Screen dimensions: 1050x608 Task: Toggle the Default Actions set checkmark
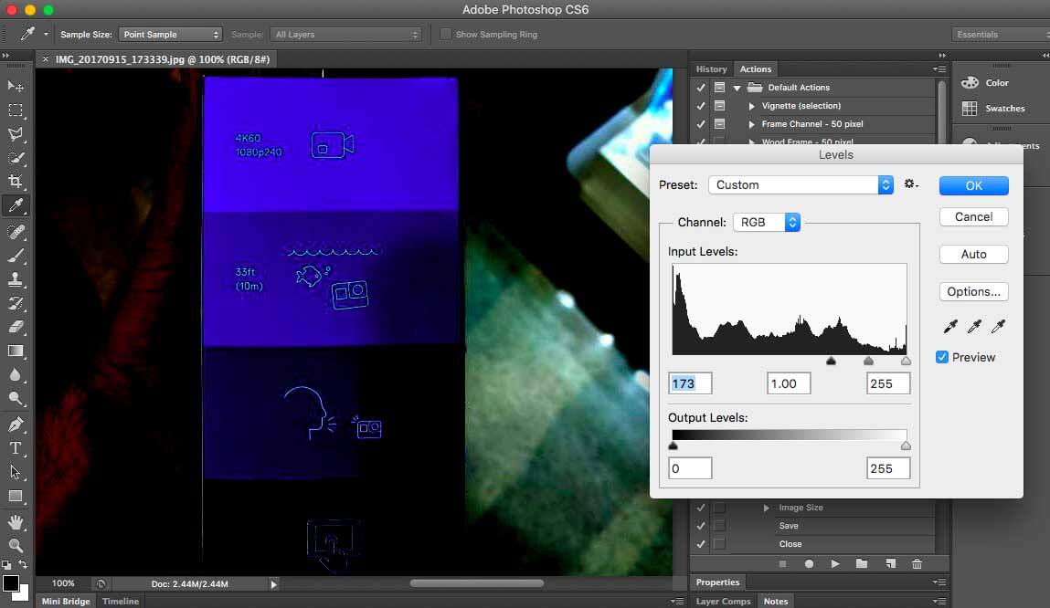pyautogui.click(x=700, y=88)
